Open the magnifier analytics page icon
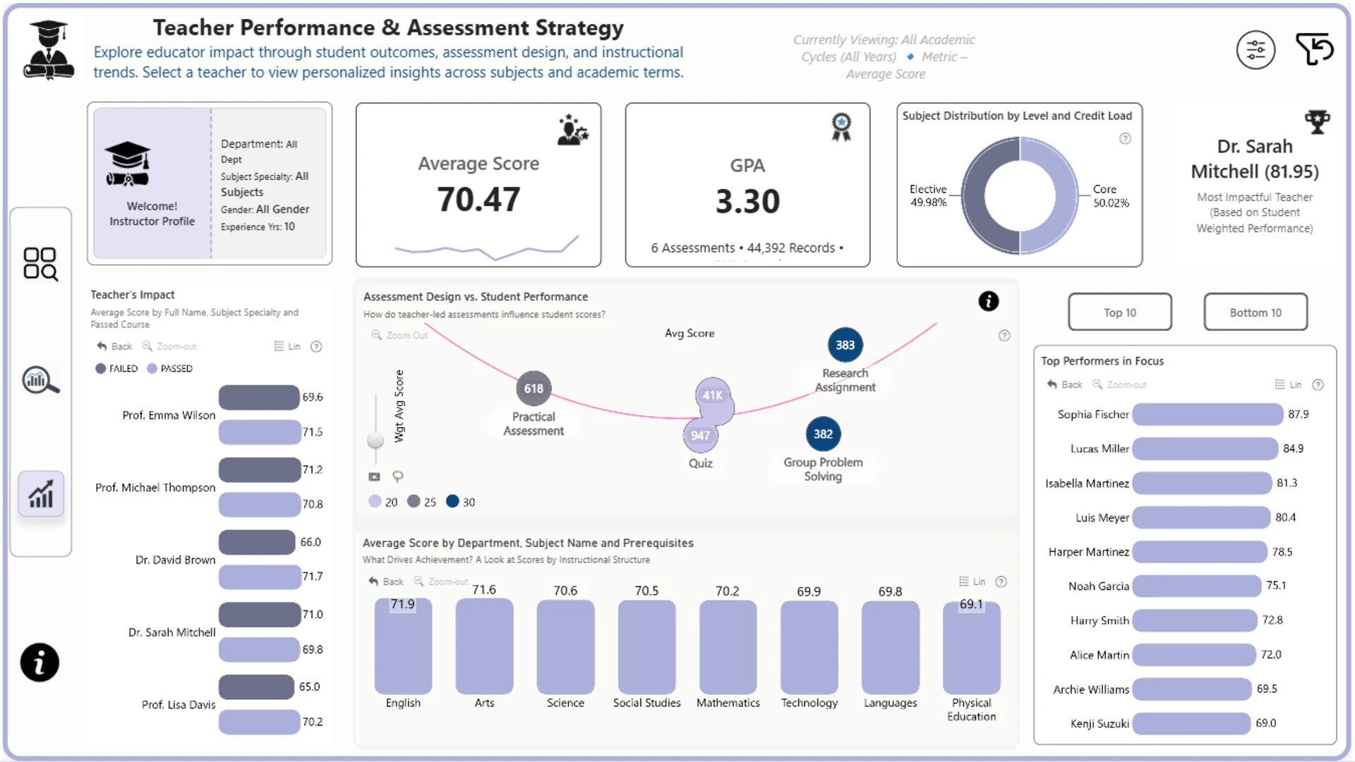 (x=40, y=380)
